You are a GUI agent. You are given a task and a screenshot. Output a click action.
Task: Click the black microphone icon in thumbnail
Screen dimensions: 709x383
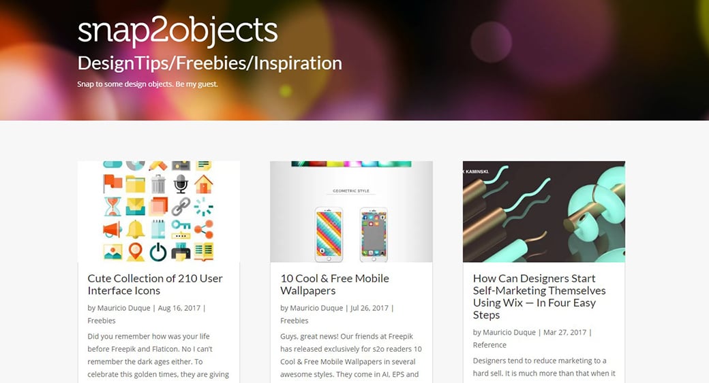(x=181, y=184)
